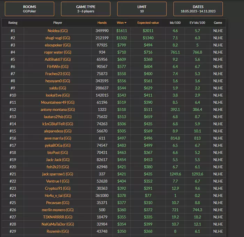Click EV bb/100 value 766.8
Screen dimensions: 244x237
[197, 52]
